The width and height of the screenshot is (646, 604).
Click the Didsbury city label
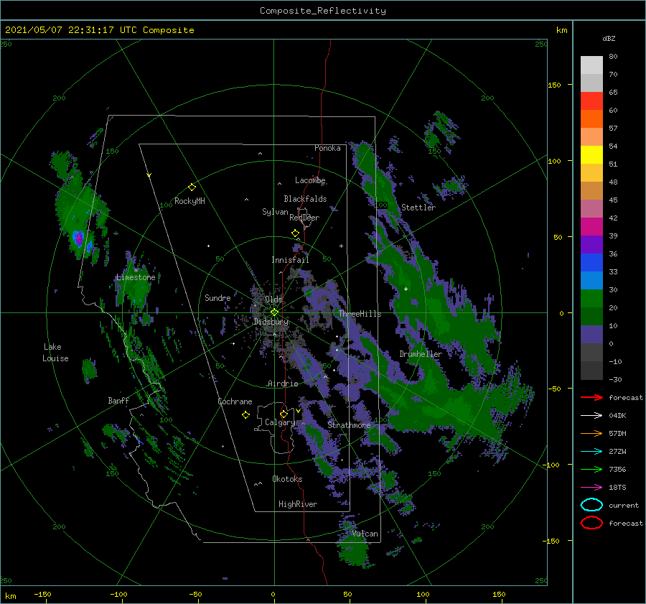pyautogui.click(x=271, y=322)
